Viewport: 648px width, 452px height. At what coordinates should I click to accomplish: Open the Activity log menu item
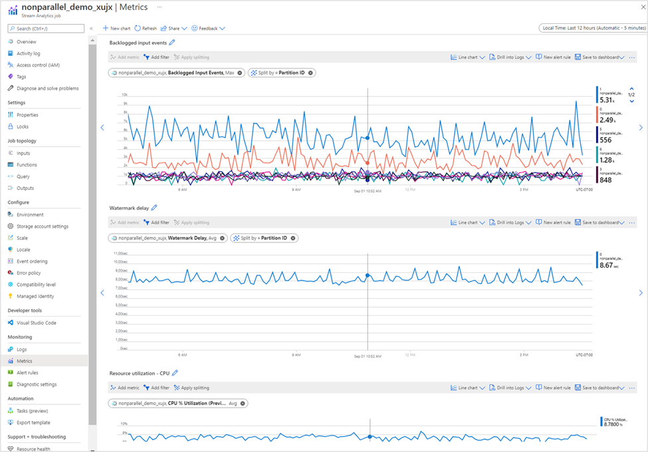[x=29, y=53]
